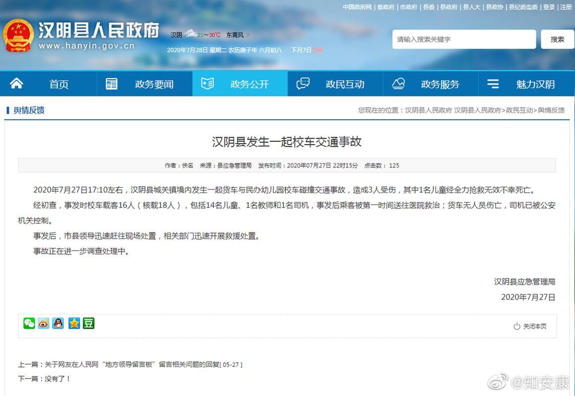Click the chat bubbles icon beside 政民互动
The height and width of the screenshot is (396, 575).
pyautogui.click(x=303, y=84)
